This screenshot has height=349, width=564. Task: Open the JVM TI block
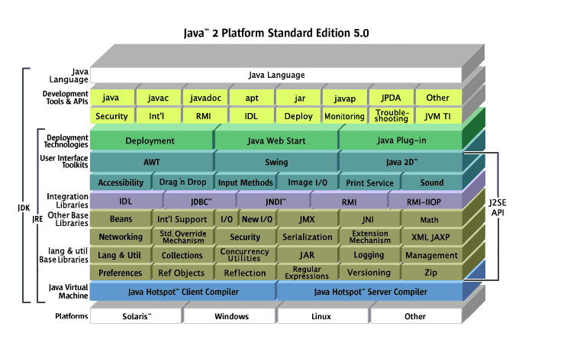tap(438, 116)
